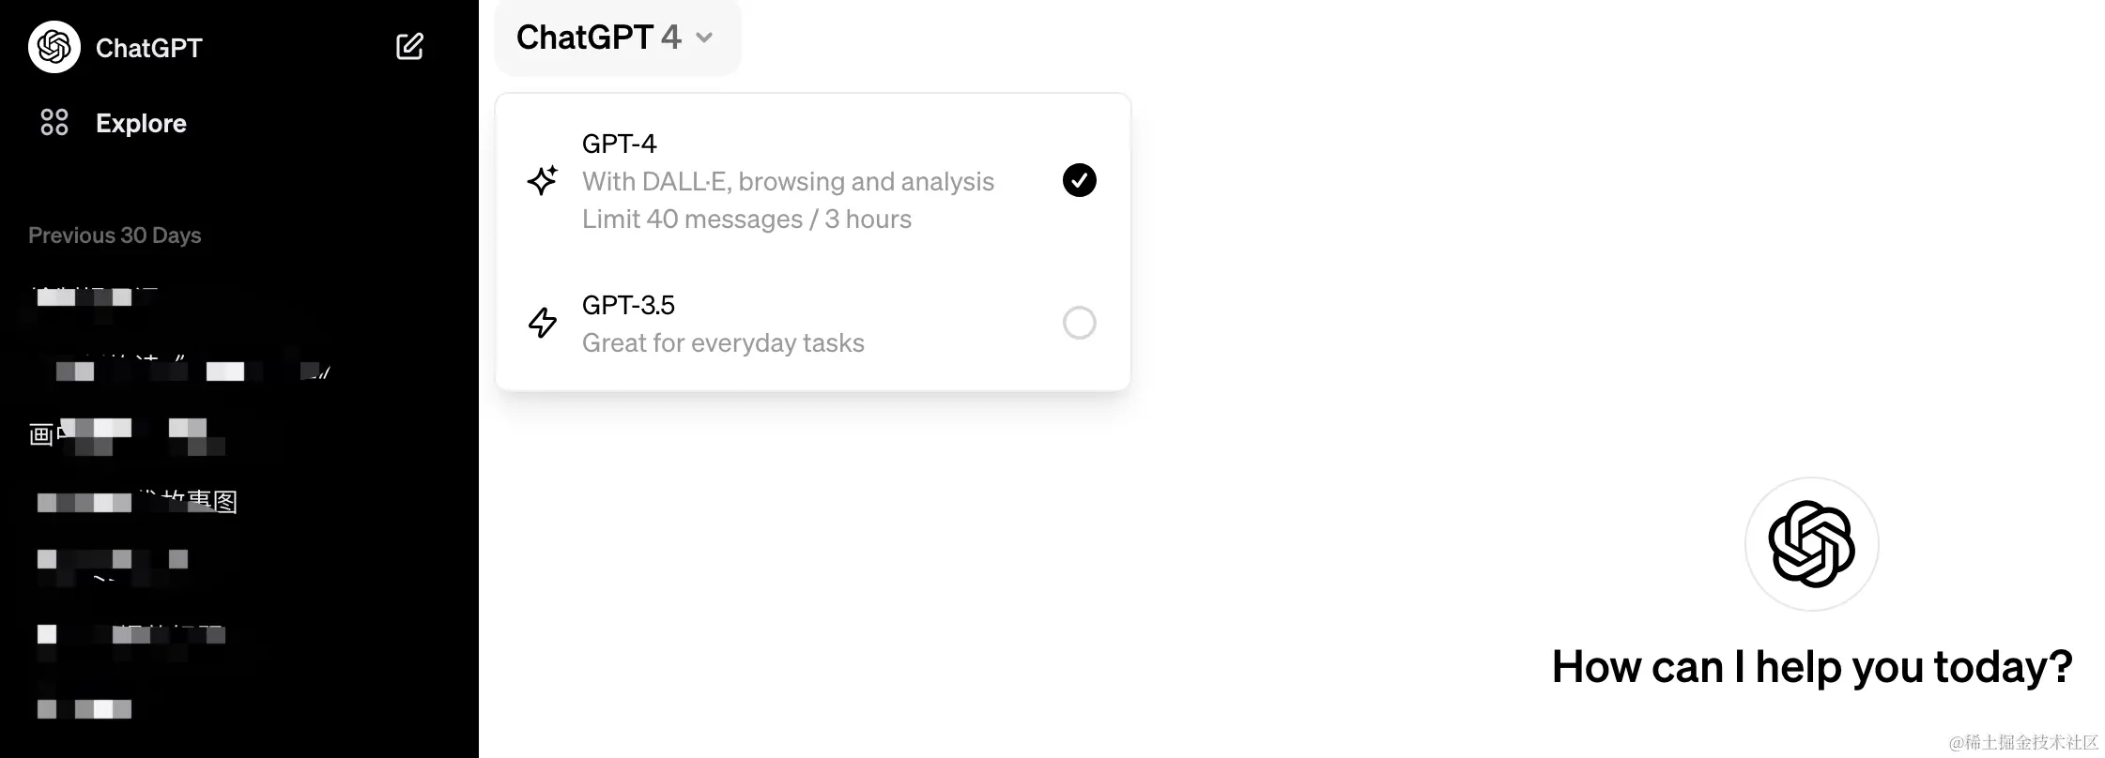Choose the GPT-4 menu entry
2105x758 pixels.
812,181
